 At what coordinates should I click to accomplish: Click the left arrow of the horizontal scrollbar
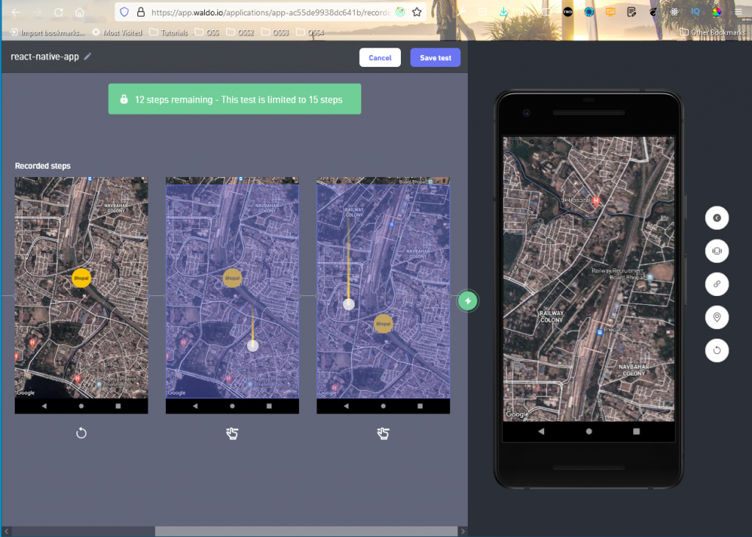pyautogui.click(x=6, y=531)
